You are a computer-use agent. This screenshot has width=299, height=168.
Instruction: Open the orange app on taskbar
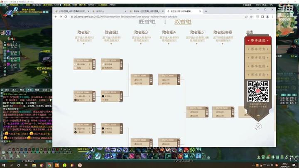[57, 165]
